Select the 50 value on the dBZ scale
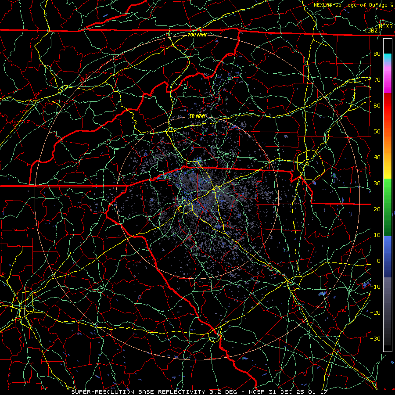The height and width of the screenshot is (395, 395). pos(377,132)
